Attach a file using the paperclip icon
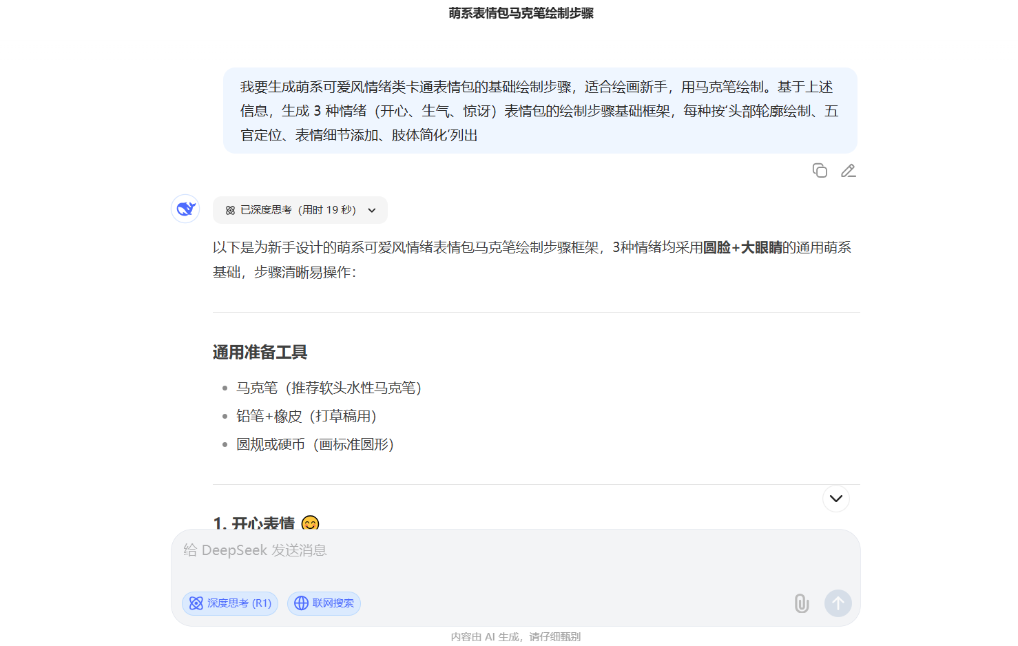This screenshot has width=1018, height=646. (801, 603)
